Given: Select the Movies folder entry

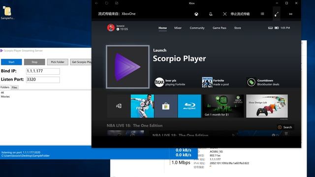Looking at the screenshot, I should [x=5, y=96].
